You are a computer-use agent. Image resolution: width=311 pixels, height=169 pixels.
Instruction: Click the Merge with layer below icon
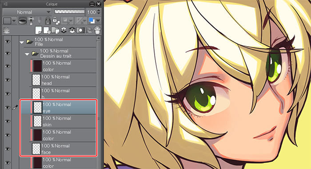pyautogui.click(x=72, y=30)
